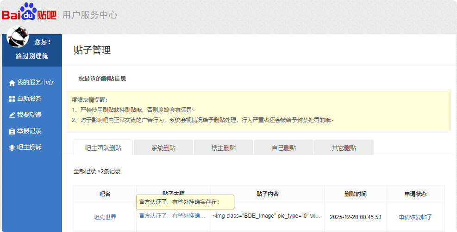Click the icon beside 吧主投诉
This screenshot has width=457, height=232.
tap(12, 147)
